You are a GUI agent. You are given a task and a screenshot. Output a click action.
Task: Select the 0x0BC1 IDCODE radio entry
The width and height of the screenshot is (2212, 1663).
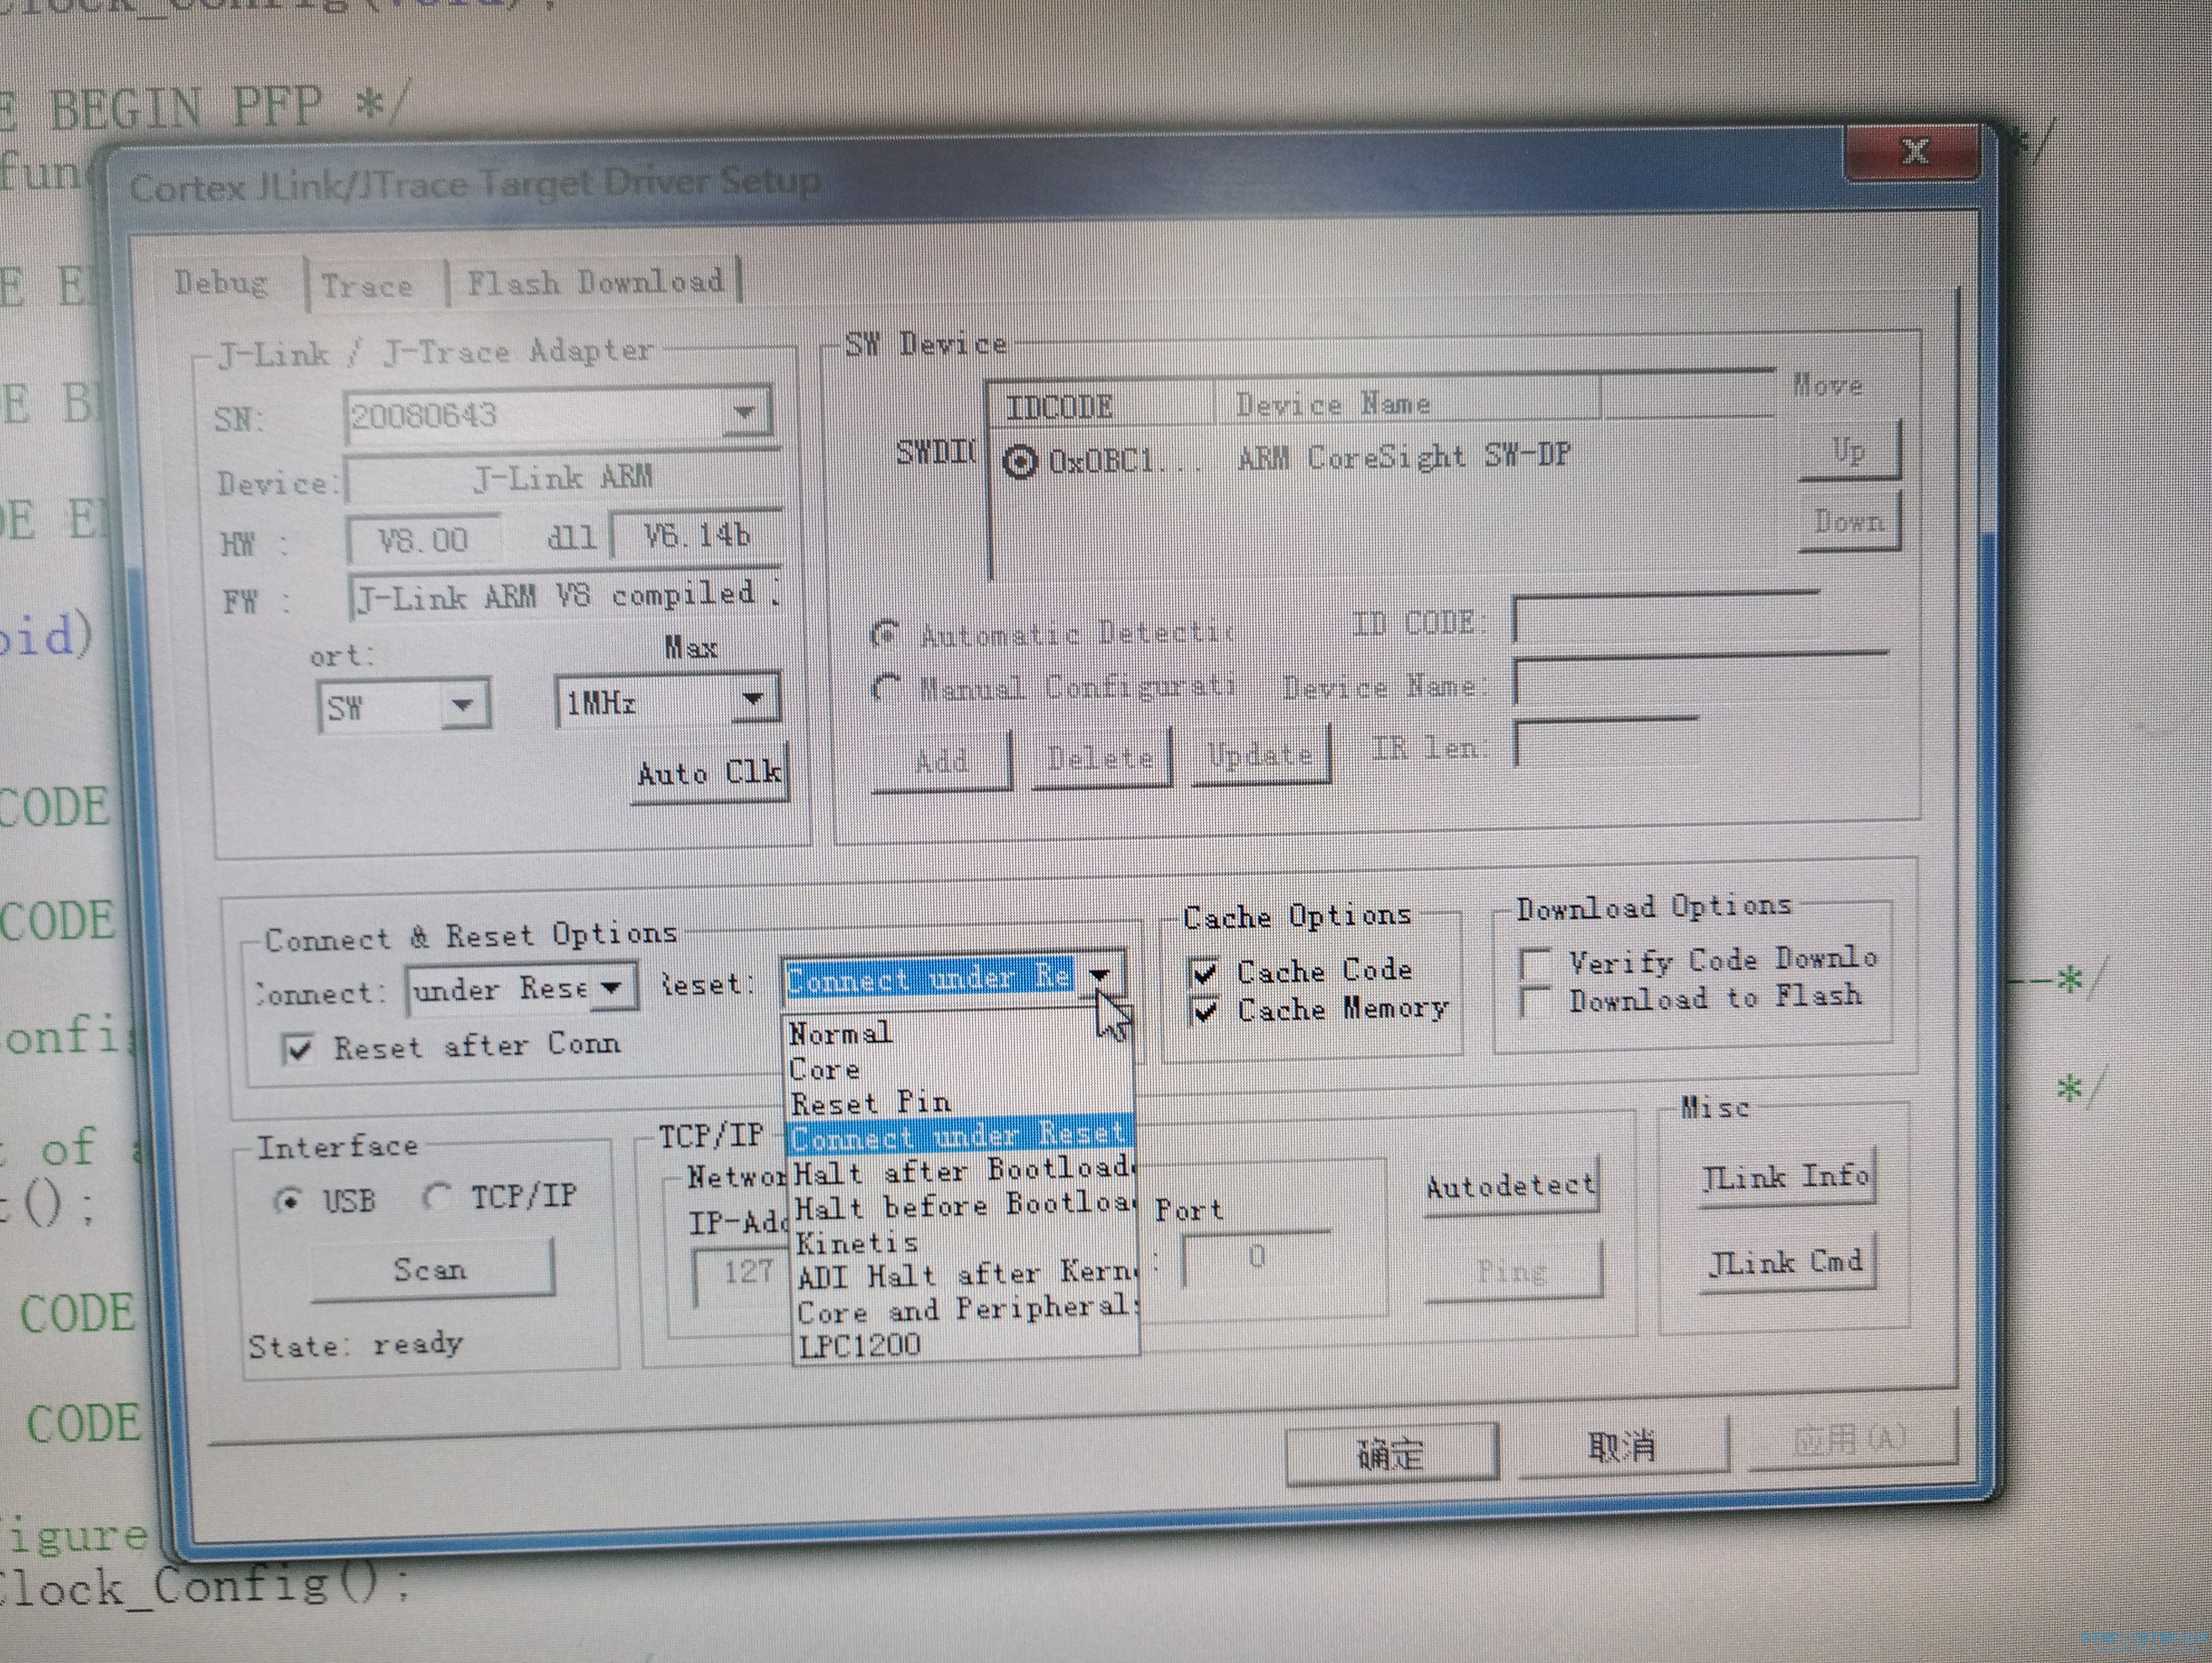pyautogui.click(x=1020, y=461)
